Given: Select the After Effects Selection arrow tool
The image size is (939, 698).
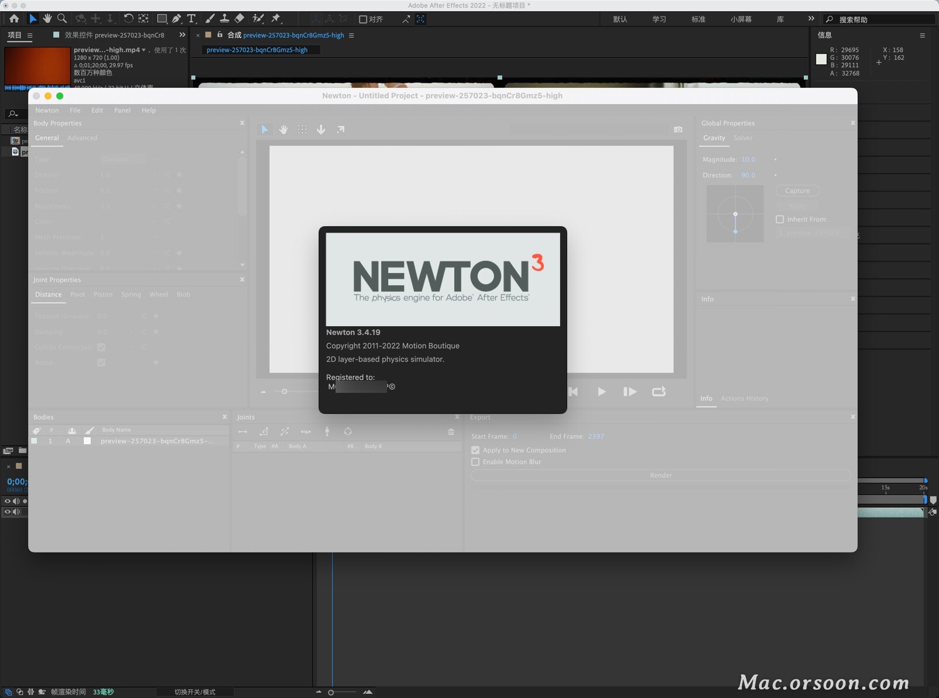Looking at the screenshot, I should 33,19.
